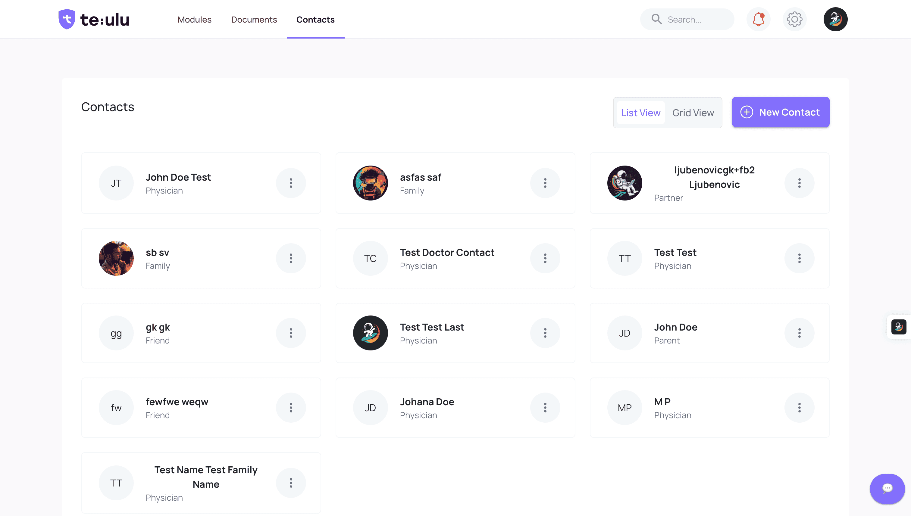Open the notifications bell
Viewport: 911px width, 516px height.
759,19
